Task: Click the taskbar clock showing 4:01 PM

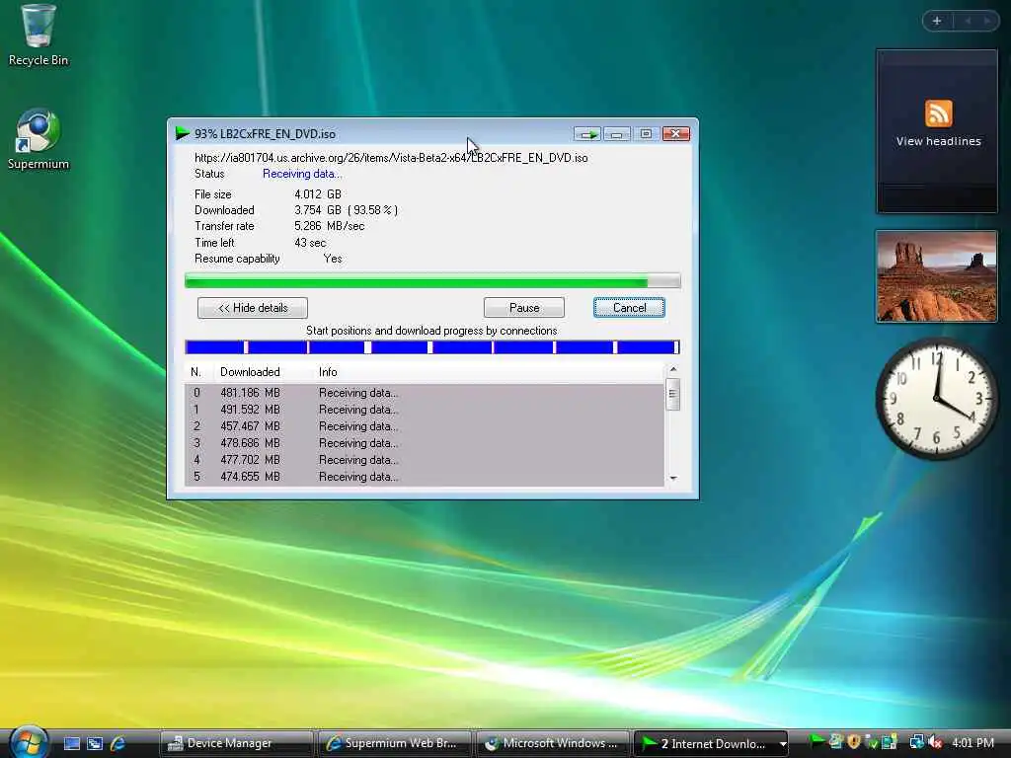Action: [972, 742]
